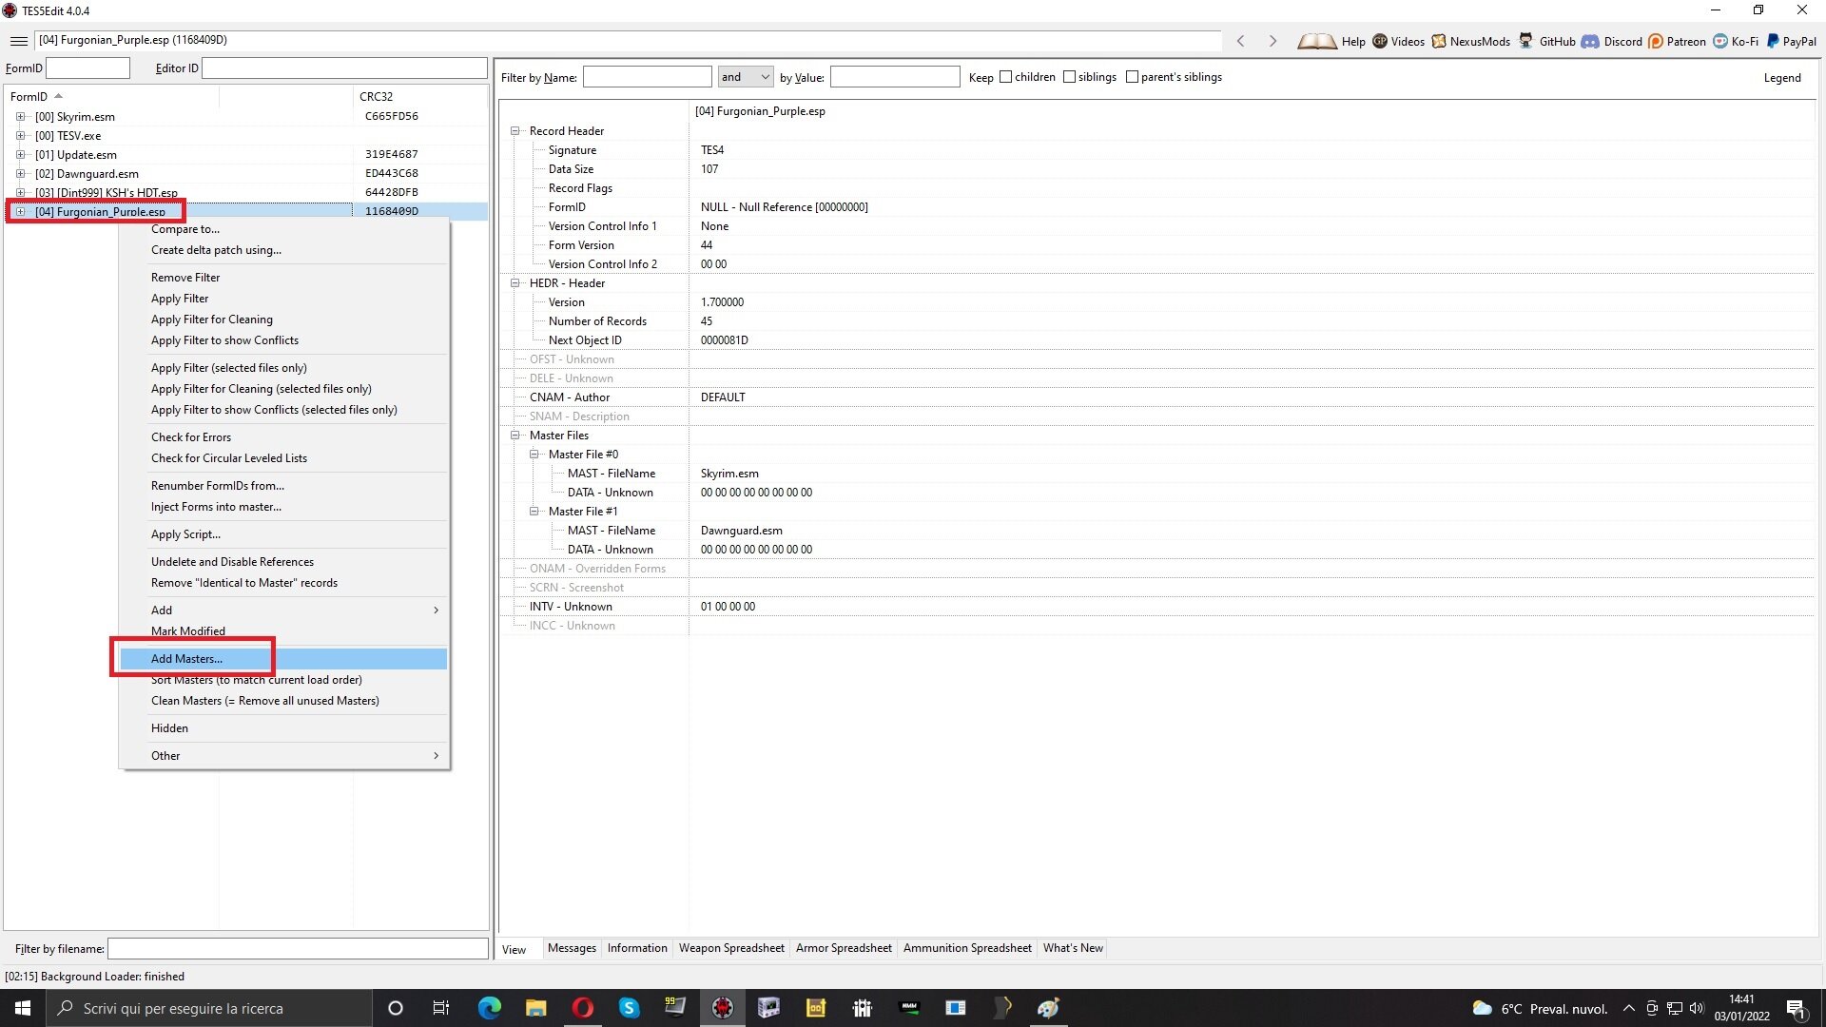Collapse the Master Files section
Image resolution: width=1826 pixels, height=1027 pixels.
coord(515,436)
